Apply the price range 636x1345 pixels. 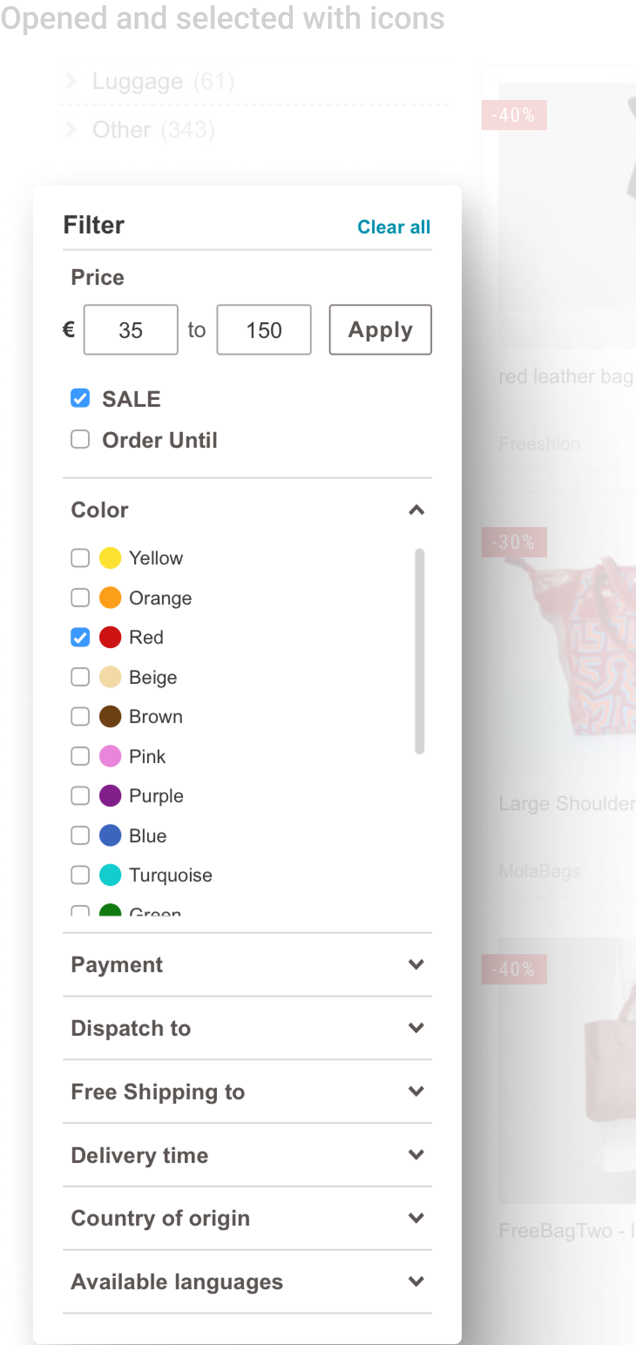coord(380,330)
